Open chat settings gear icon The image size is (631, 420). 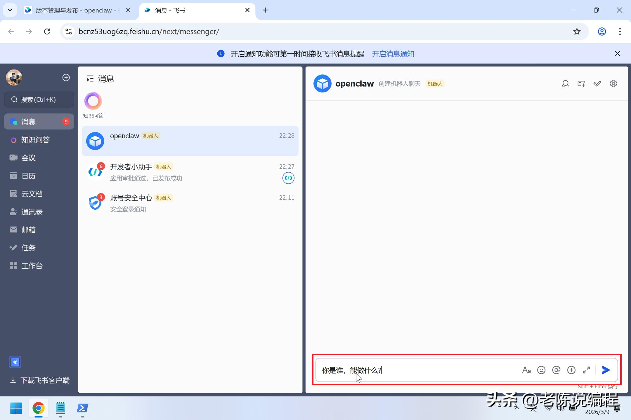click(x=613, y=84)
